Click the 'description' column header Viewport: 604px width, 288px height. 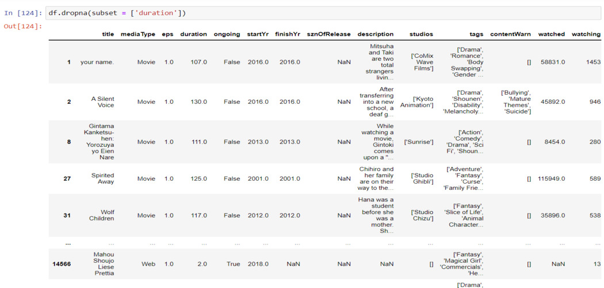[x=375, y=34]
